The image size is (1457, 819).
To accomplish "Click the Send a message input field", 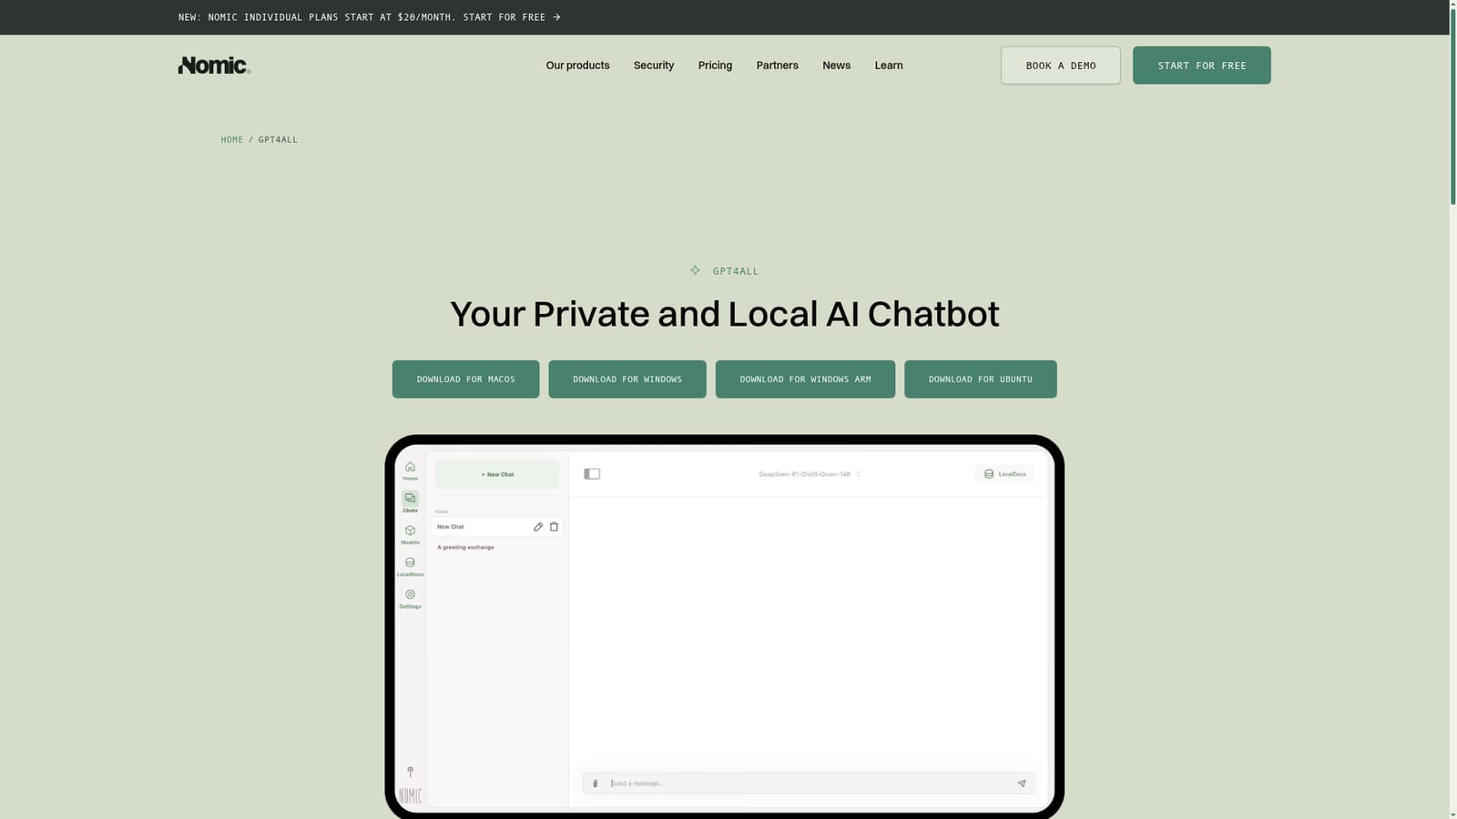I will [809, 784].
